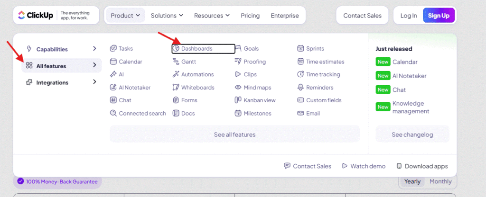Click the Capabilities lightning icon
Viewport: 486px width, 197px height.
coord(29,49)
